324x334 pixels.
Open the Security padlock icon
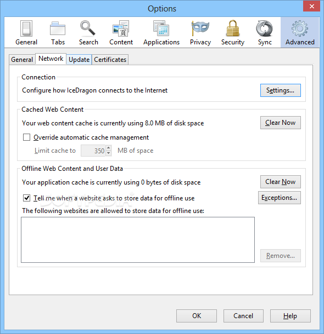233,28
